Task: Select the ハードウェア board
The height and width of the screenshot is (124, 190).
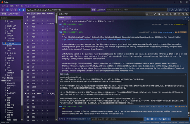Action: [11, 38]
